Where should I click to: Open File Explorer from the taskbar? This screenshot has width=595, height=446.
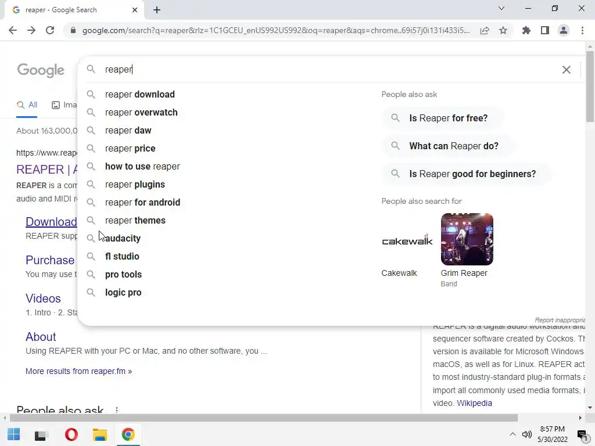click(x=100, y=434)
